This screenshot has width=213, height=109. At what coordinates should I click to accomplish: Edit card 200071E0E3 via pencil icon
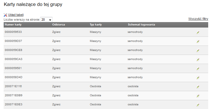point(198,105)
